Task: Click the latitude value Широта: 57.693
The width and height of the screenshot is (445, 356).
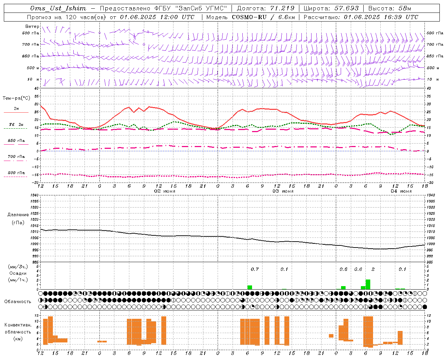Action: tap(331, 8)
